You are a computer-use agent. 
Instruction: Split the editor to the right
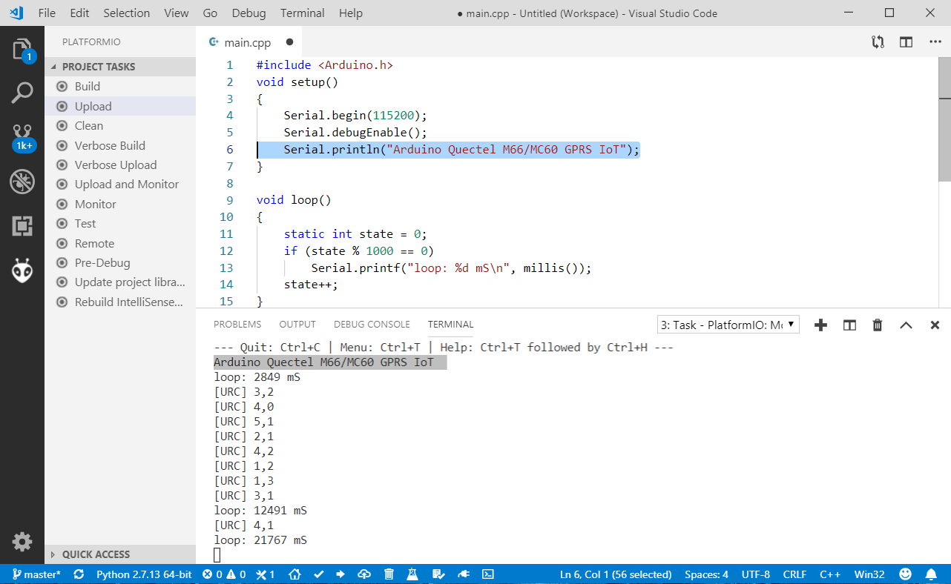906,42
